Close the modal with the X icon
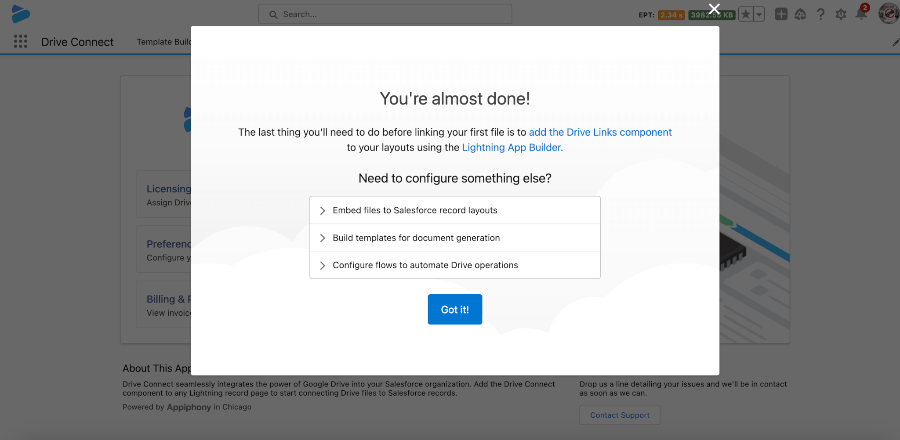The image size is (900, 440). [x=714, y=9]
